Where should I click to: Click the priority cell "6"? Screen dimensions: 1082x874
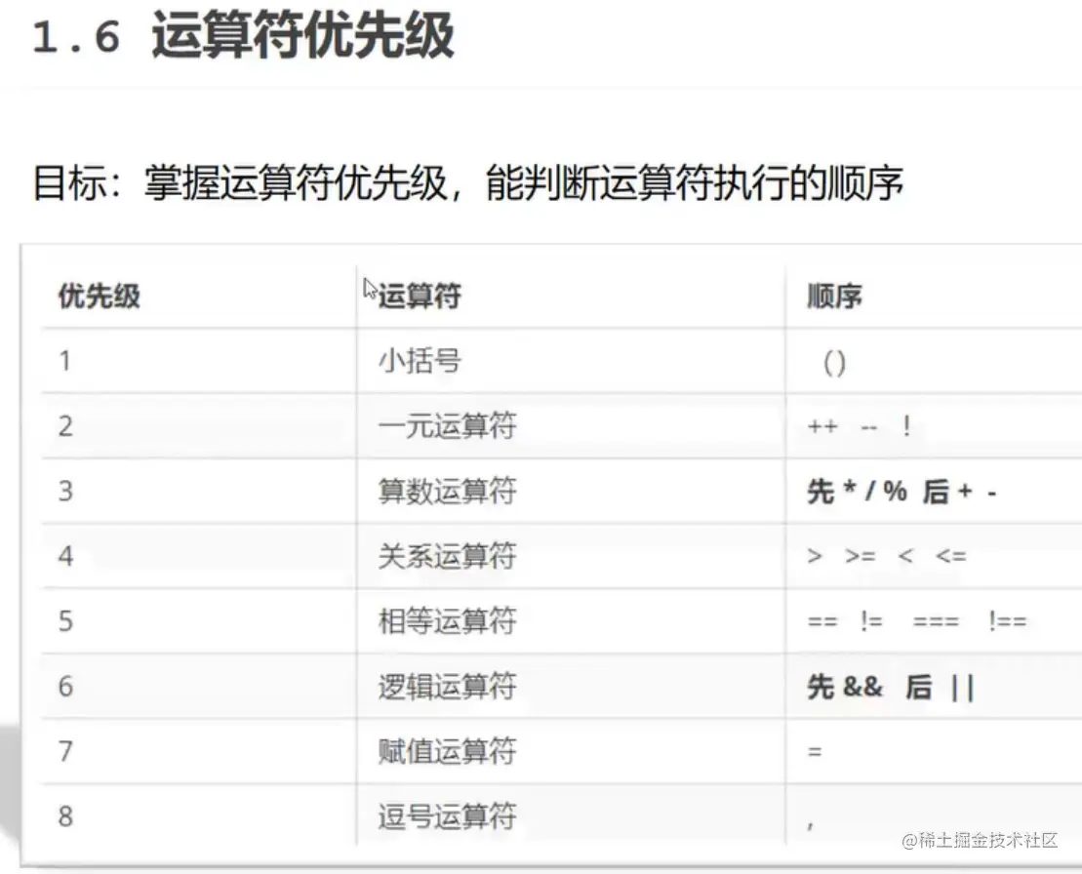tap(65, 686)
